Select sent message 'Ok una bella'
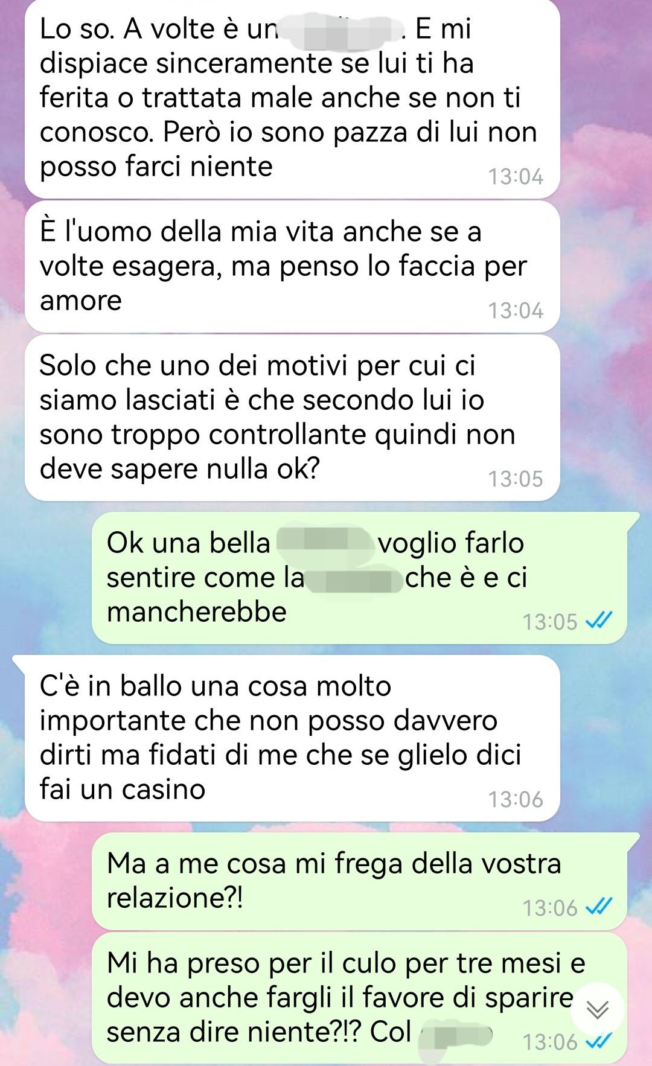The width and height of the screenshot is (652, 1066). [x=359, y=578]
